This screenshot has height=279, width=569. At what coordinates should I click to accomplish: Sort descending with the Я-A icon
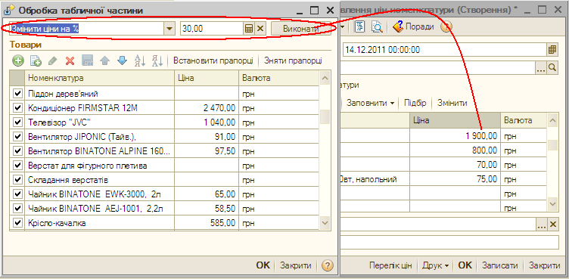(157, 60)
